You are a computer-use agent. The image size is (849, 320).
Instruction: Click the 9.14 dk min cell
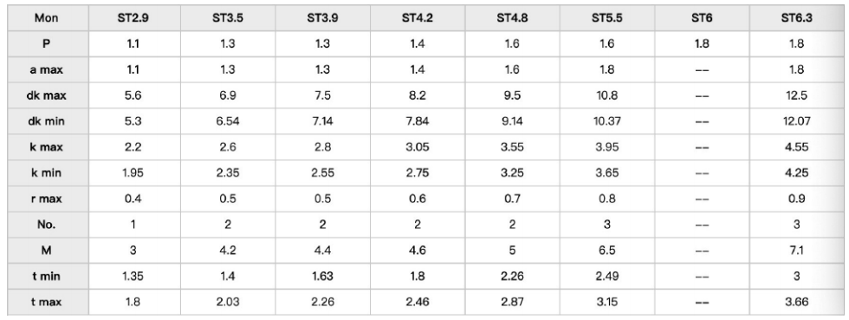pos(512,121)
